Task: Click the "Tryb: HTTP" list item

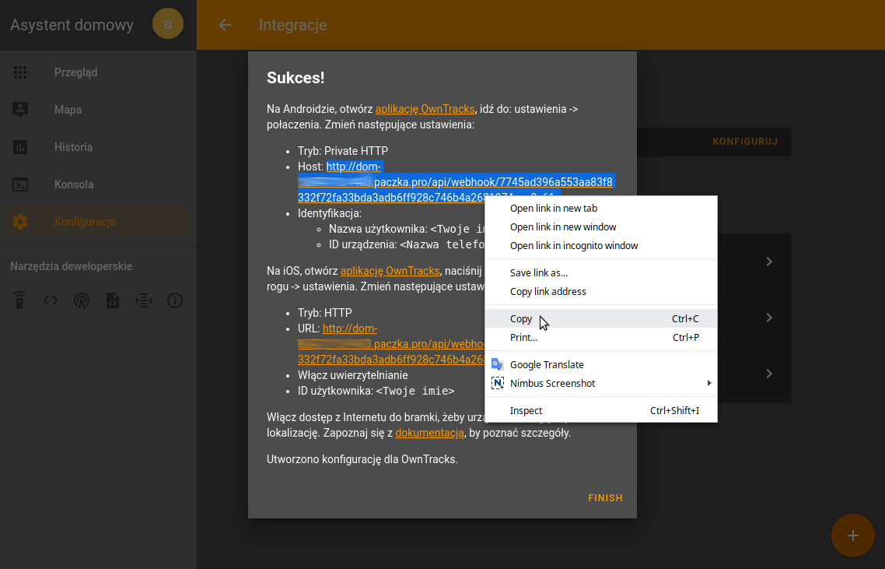Action: 325,312
